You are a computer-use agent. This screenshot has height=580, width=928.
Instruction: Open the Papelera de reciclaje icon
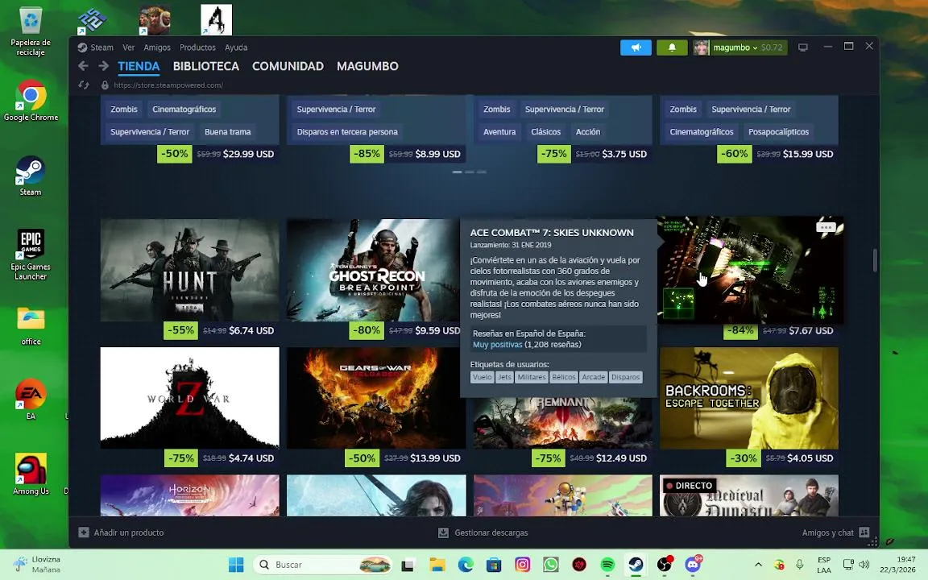[30, 31]
